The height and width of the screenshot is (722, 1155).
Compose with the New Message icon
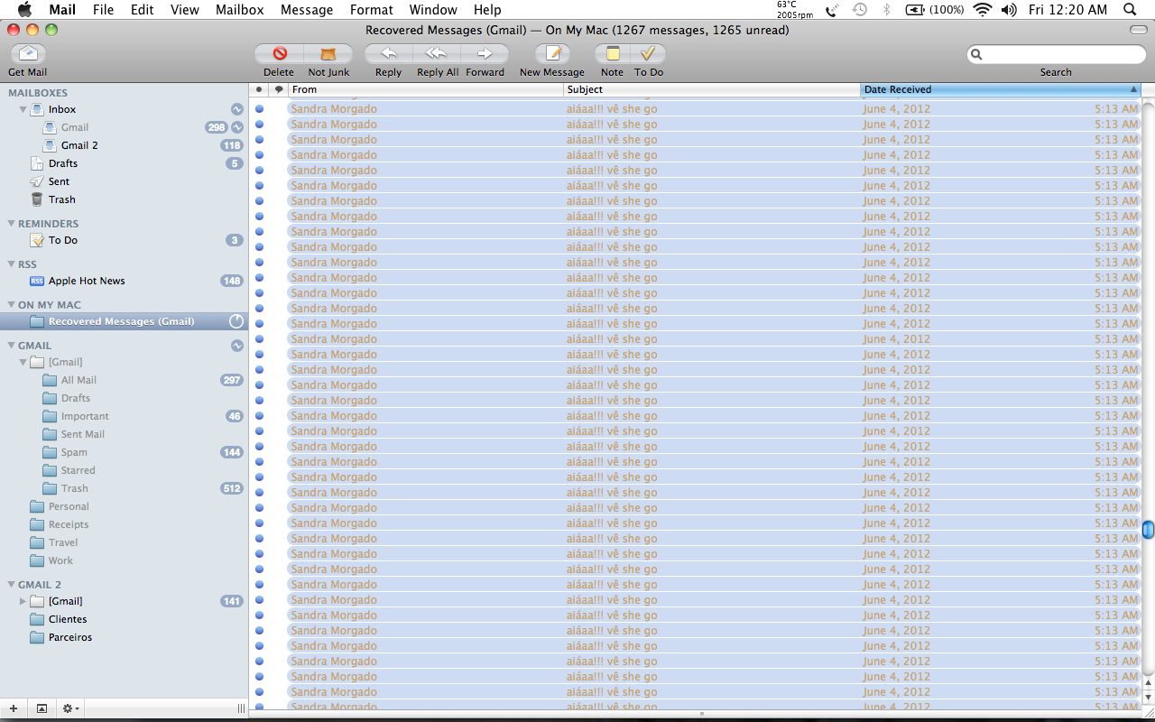click(x=552, y=53)
